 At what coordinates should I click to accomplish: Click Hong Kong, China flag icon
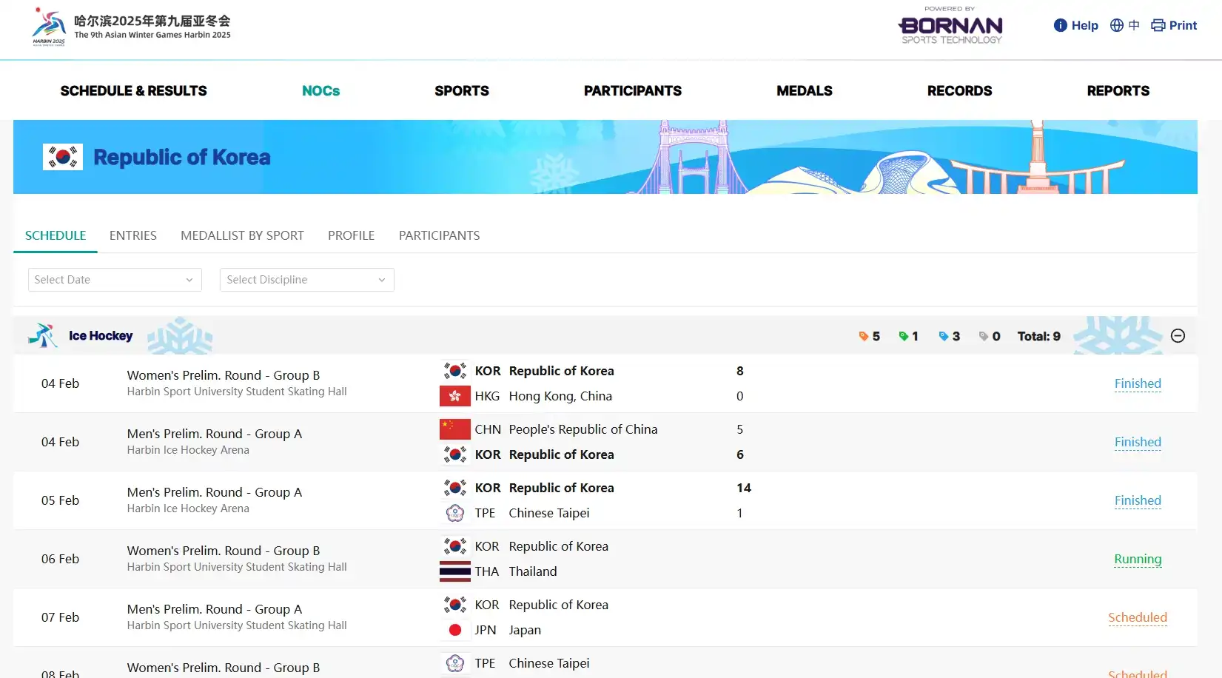pos(454,396)
